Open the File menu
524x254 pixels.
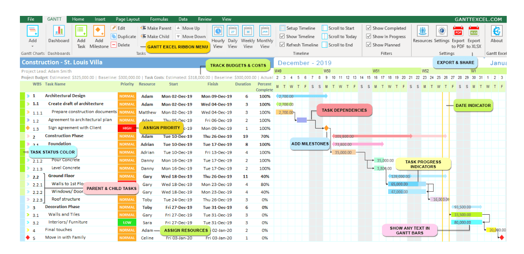point(31,19)
